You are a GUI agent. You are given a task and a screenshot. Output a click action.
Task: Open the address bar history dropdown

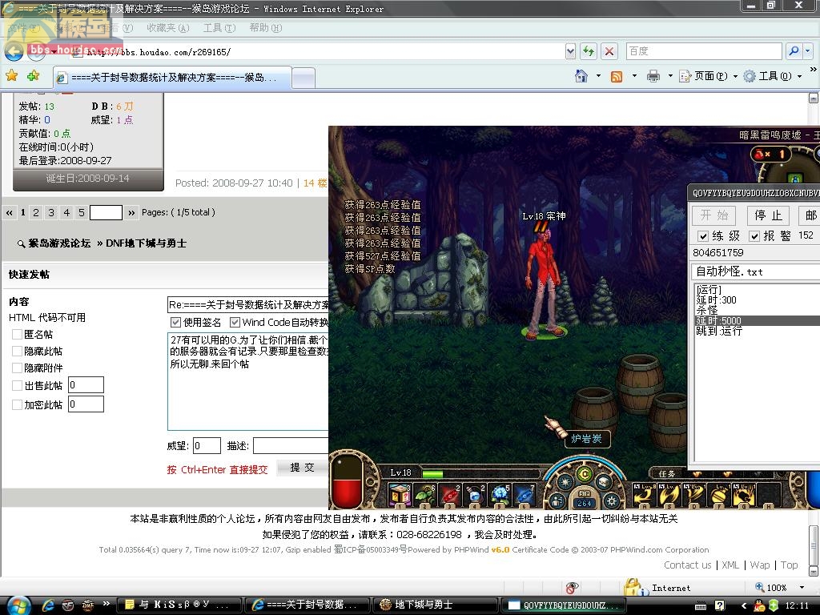[570, 50]
